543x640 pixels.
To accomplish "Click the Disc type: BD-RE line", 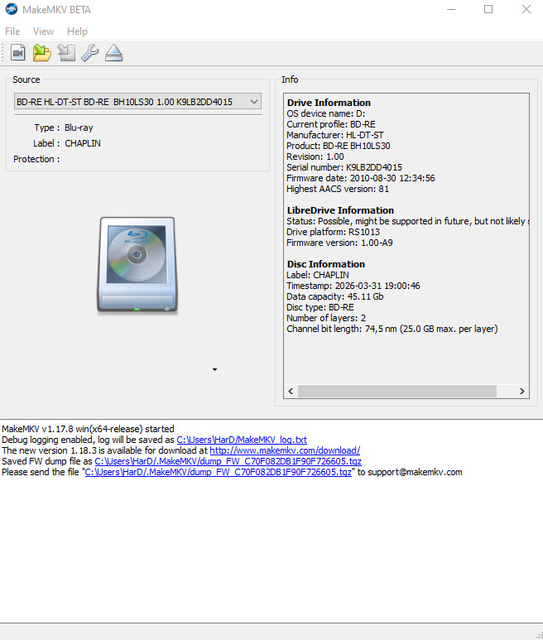I will coord(320,307).
